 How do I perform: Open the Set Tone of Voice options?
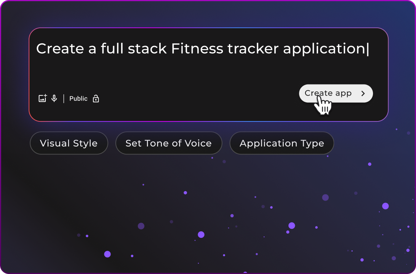pyautogui.click(x=168, y=143)
